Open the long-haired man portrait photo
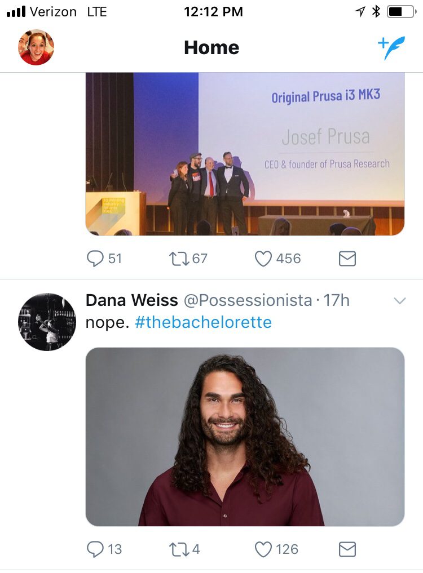The height and width of the screenshot is (573, 423). tap(245, 437)
